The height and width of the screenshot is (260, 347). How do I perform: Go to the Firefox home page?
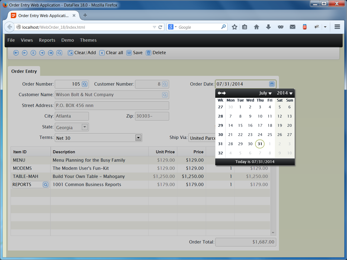[x=256, y=27]
